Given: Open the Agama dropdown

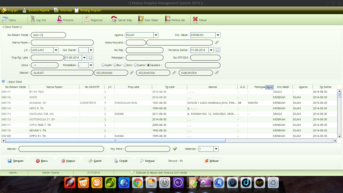Looking at the screenshot, I should click(x=156, y=35).
